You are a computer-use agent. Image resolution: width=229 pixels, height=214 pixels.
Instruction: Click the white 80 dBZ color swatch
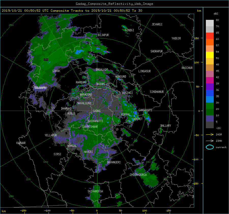[210, 23]
